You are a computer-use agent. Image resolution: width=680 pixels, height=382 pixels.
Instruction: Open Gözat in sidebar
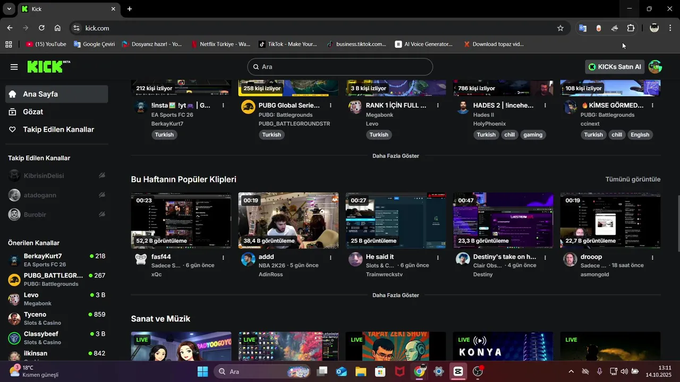[57, 112]
